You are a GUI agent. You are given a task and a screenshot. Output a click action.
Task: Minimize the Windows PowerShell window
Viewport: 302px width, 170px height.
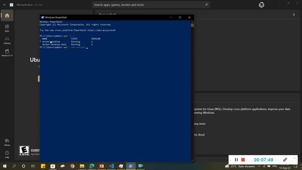click(x=171, y=17)
